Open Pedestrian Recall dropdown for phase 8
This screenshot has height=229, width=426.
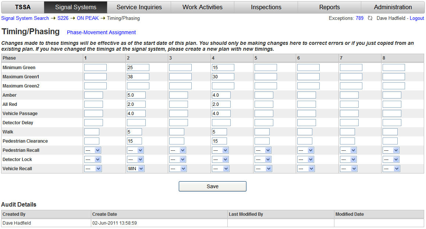tap(391, 150)
